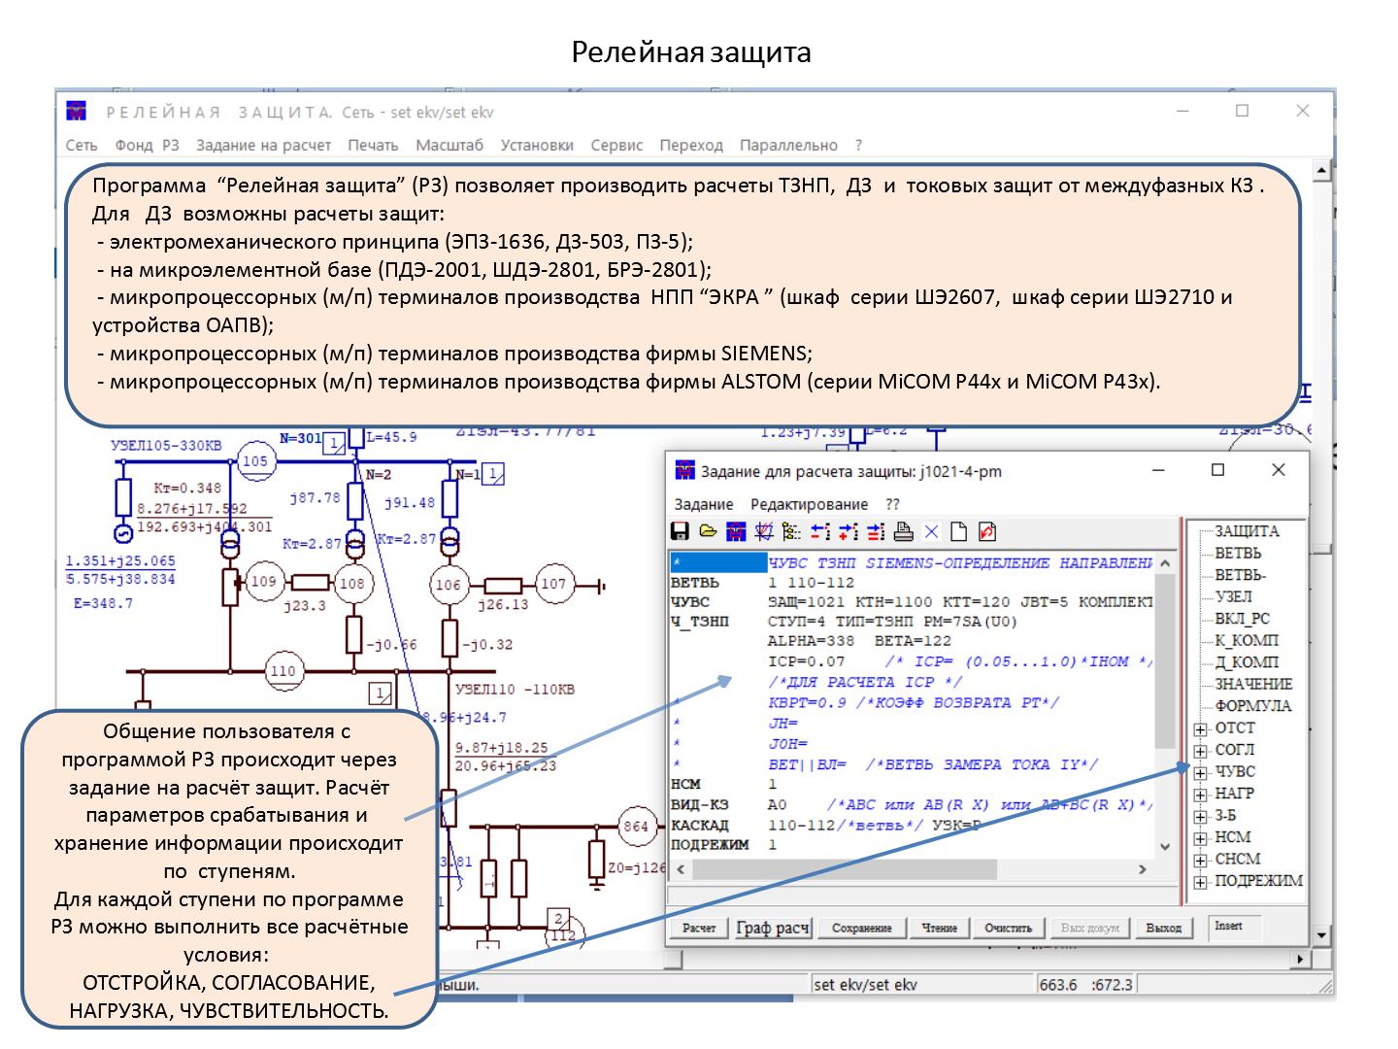
Task: Click the blue X delete icon
Action: click(x=931, y=532)
